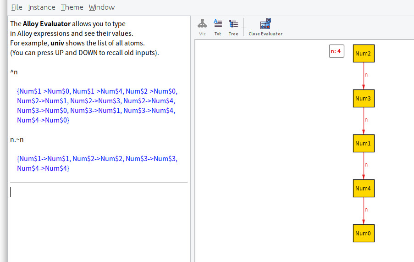Viewport: 414px width, 262px height.
Task: Click the n edge from Num2 to Num3
Action: coord(364,76)
